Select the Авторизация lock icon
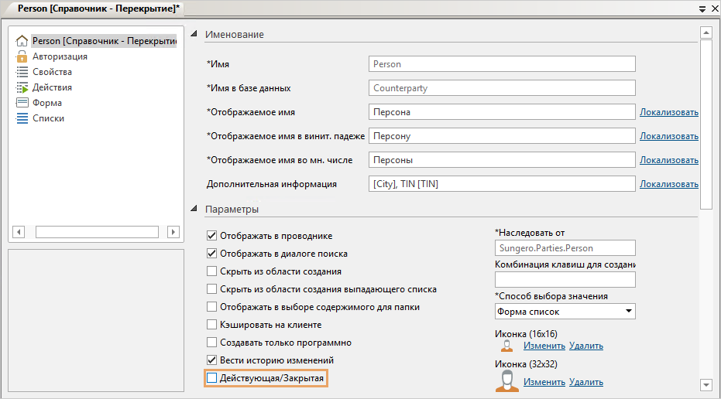721x399 pixels. click(x=22, y=56)
